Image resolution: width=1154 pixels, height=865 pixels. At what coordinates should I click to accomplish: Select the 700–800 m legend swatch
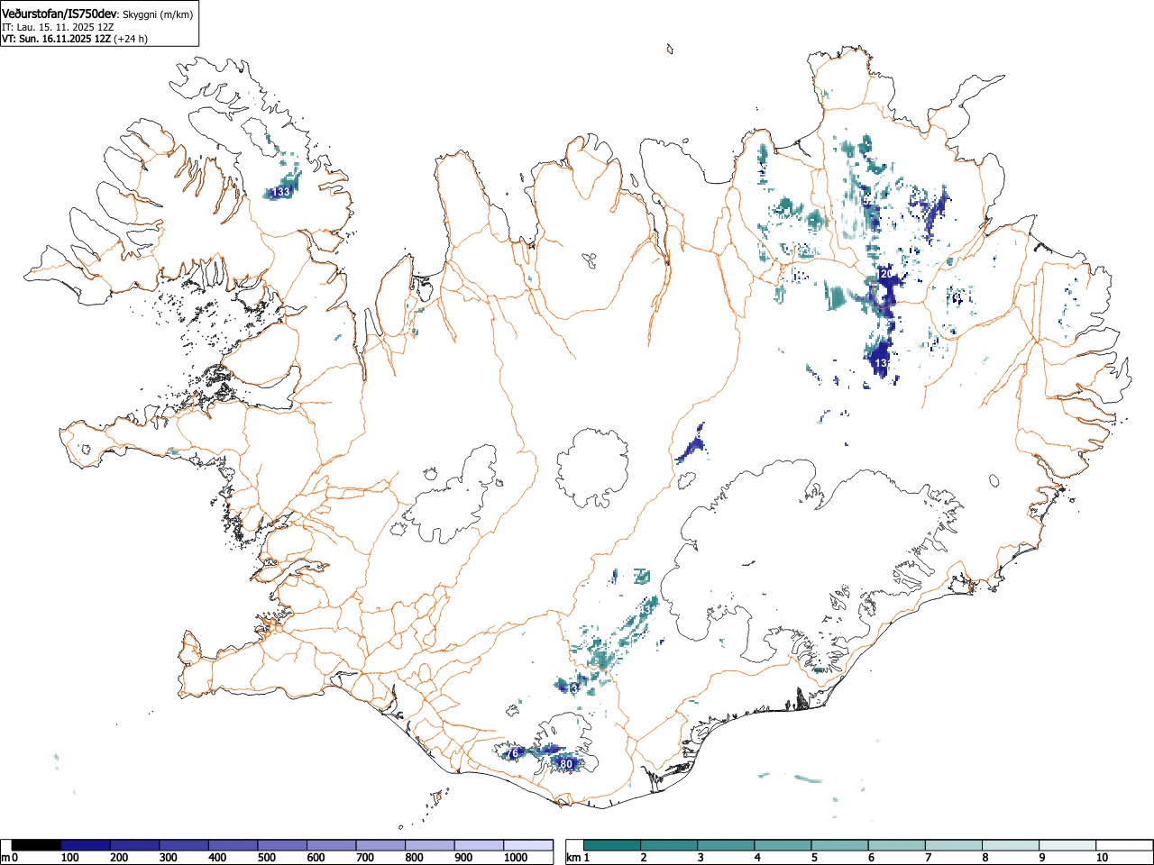(380, 845)
